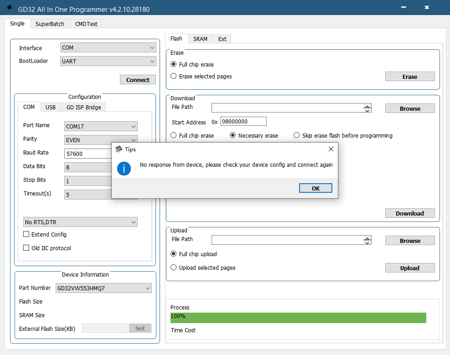Click the green Process progress bar
The image size is (450, 355).
[298, 318]
